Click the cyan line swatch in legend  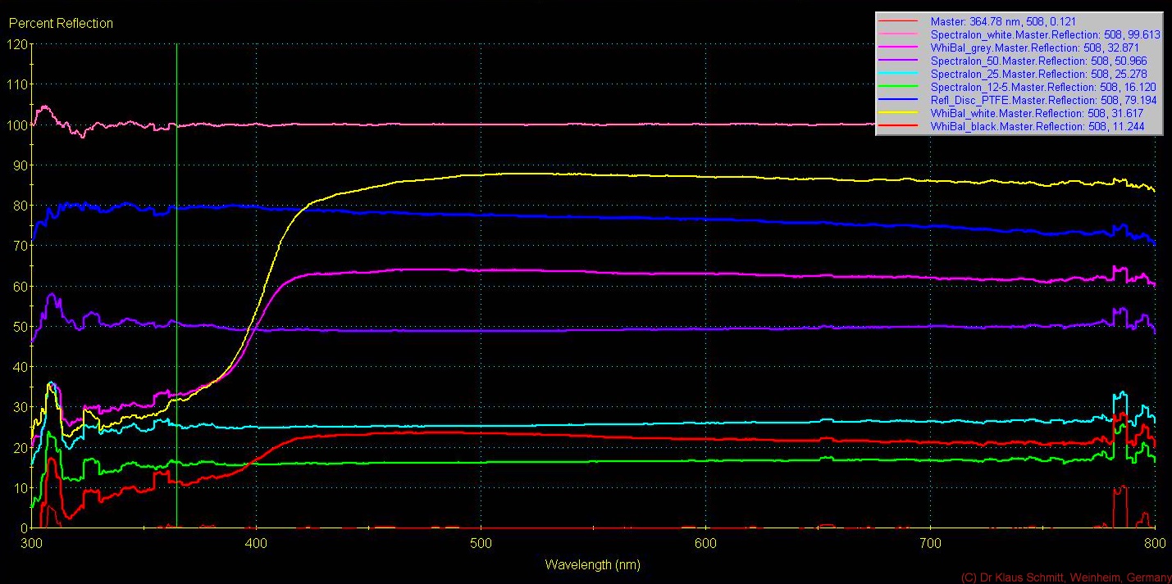point(901,75)
